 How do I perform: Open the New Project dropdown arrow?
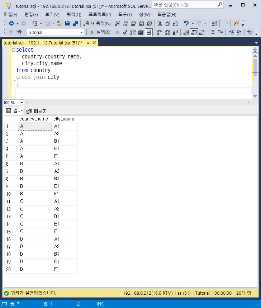tap(41, 24)
